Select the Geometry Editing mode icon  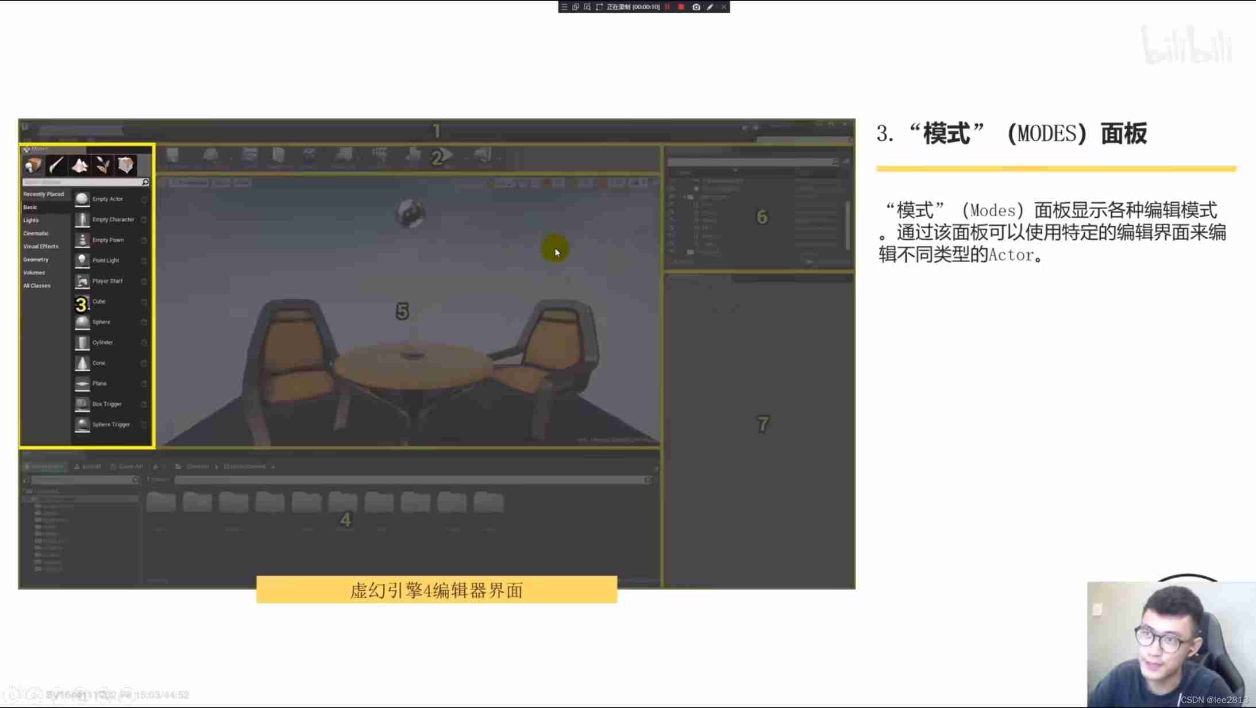pyautogui.click(x=126, y=166)
